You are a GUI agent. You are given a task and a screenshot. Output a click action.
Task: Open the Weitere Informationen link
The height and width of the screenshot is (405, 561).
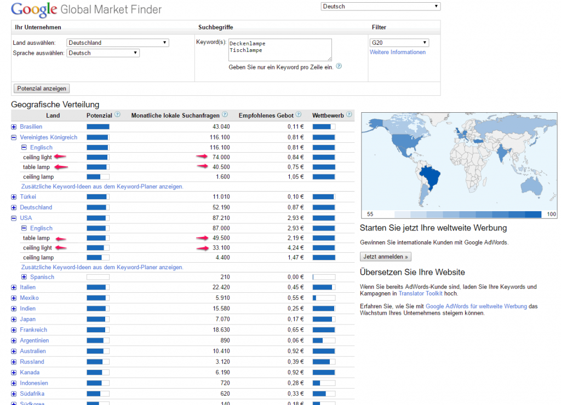pyautogui.click(x=398, y=52)
